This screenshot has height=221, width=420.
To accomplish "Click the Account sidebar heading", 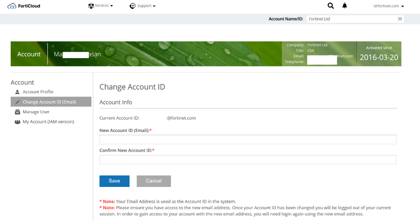I will click(x=22, y=82).
